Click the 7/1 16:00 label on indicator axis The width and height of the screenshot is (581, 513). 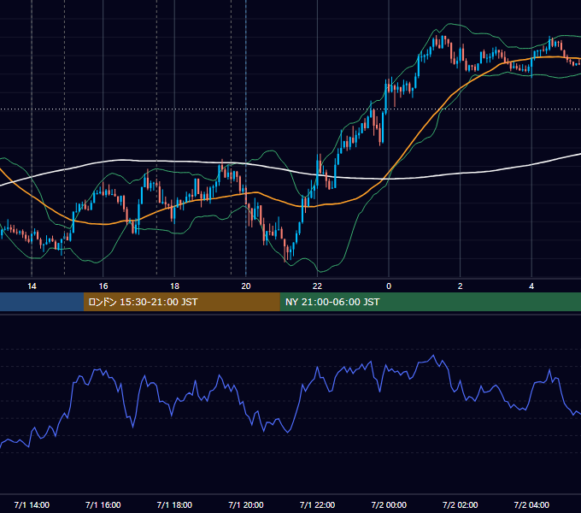pyautogui.click(x=103, y=505)
